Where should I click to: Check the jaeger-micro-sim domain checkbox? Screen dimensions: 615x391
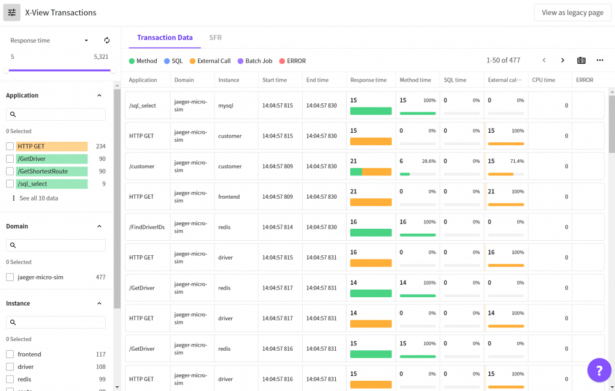click(10, 277)
